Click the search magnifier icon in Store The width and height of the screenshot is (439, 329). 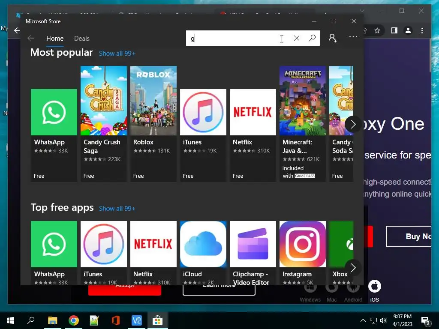point(312,38)
